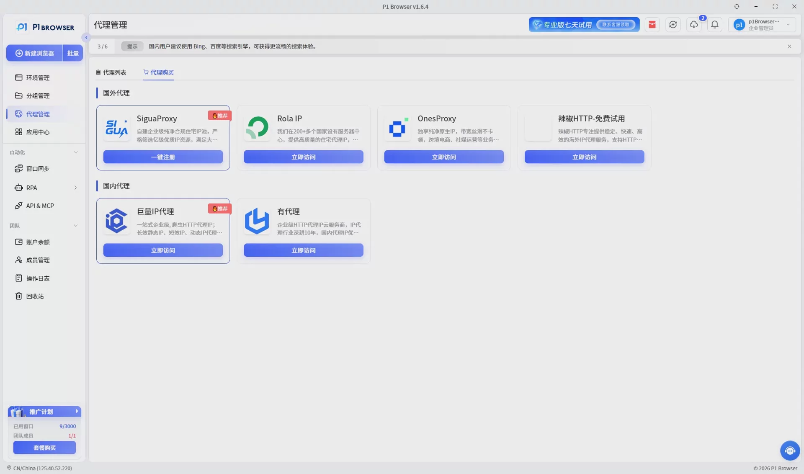
Task: Click the 国外代理 section heading
Action: pos(116,93)
